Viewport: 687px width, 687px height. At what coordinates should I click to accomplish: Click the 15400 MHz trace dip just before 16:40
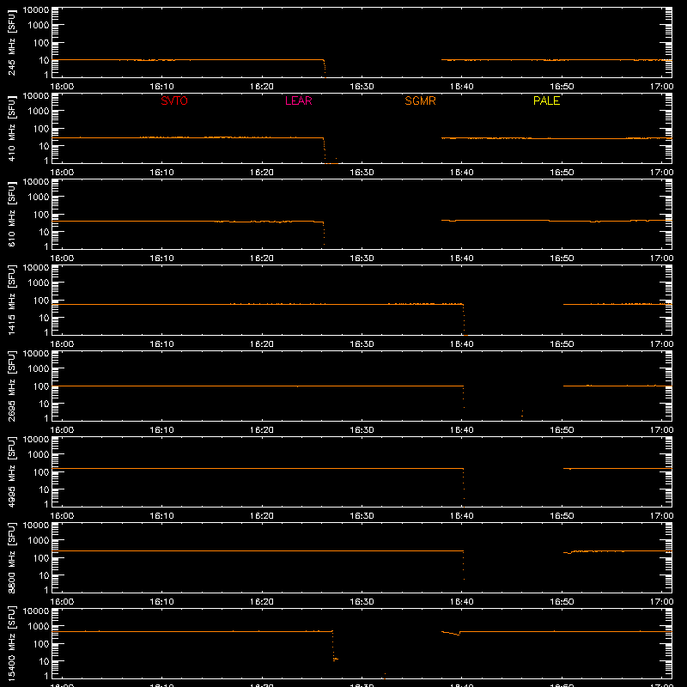coord(452,633)
